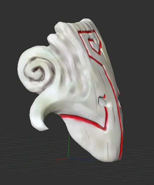The height and width of the screenshot is (185, 154).
Task: Select the small red hook inside the pentagon
Action: click(x=92, y=40)
